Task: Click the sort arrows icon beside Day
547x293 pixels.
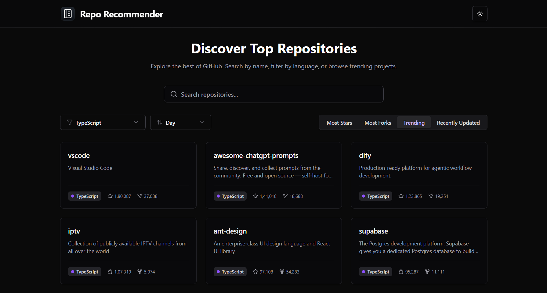Action: coord(159,122)
